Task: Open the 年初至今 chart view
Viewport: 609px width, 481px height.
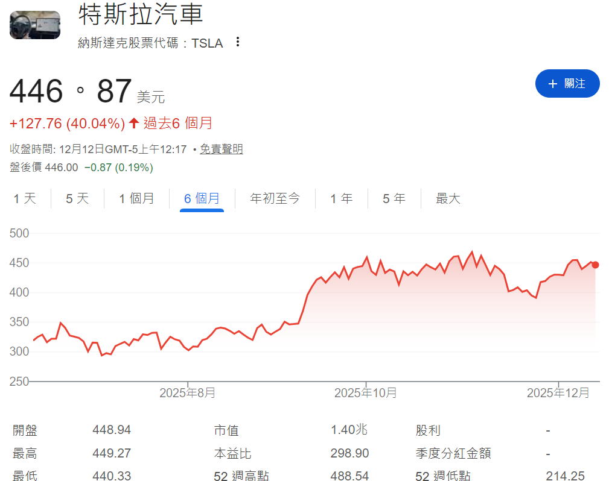Action: pyautogui.click(x=275, y=198)
